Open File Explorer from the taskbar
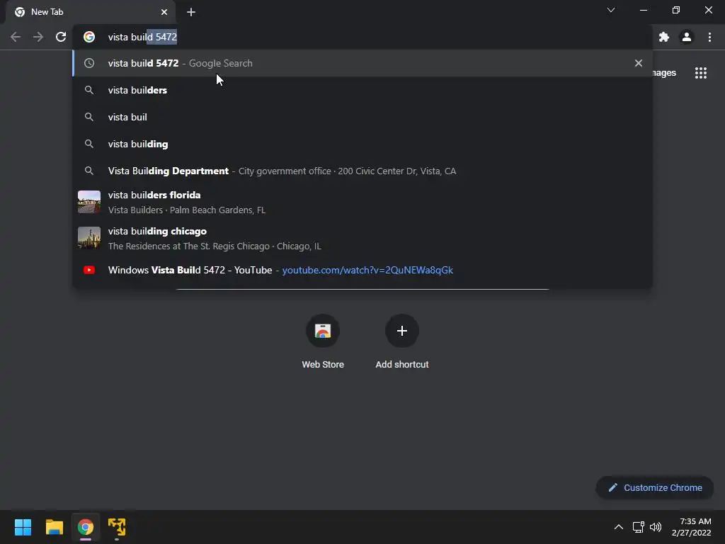725x544 pixels. click(x=55, y=527)
